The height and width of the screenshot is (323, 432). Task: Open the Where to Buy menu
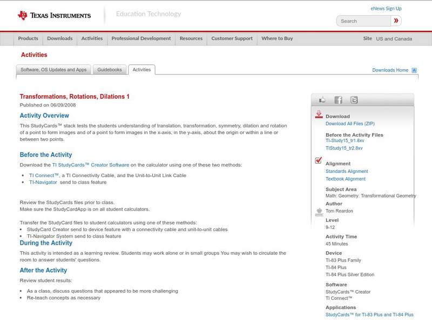[x=277, y=38]
